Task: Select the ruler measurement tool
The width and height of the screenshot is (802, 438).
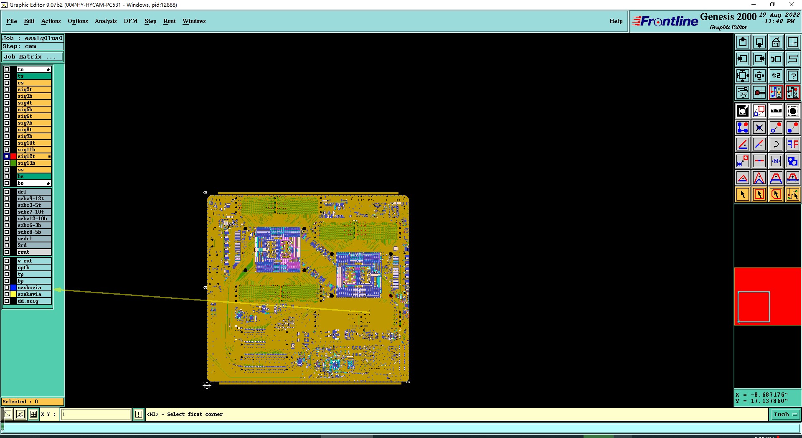Action: 776,111
